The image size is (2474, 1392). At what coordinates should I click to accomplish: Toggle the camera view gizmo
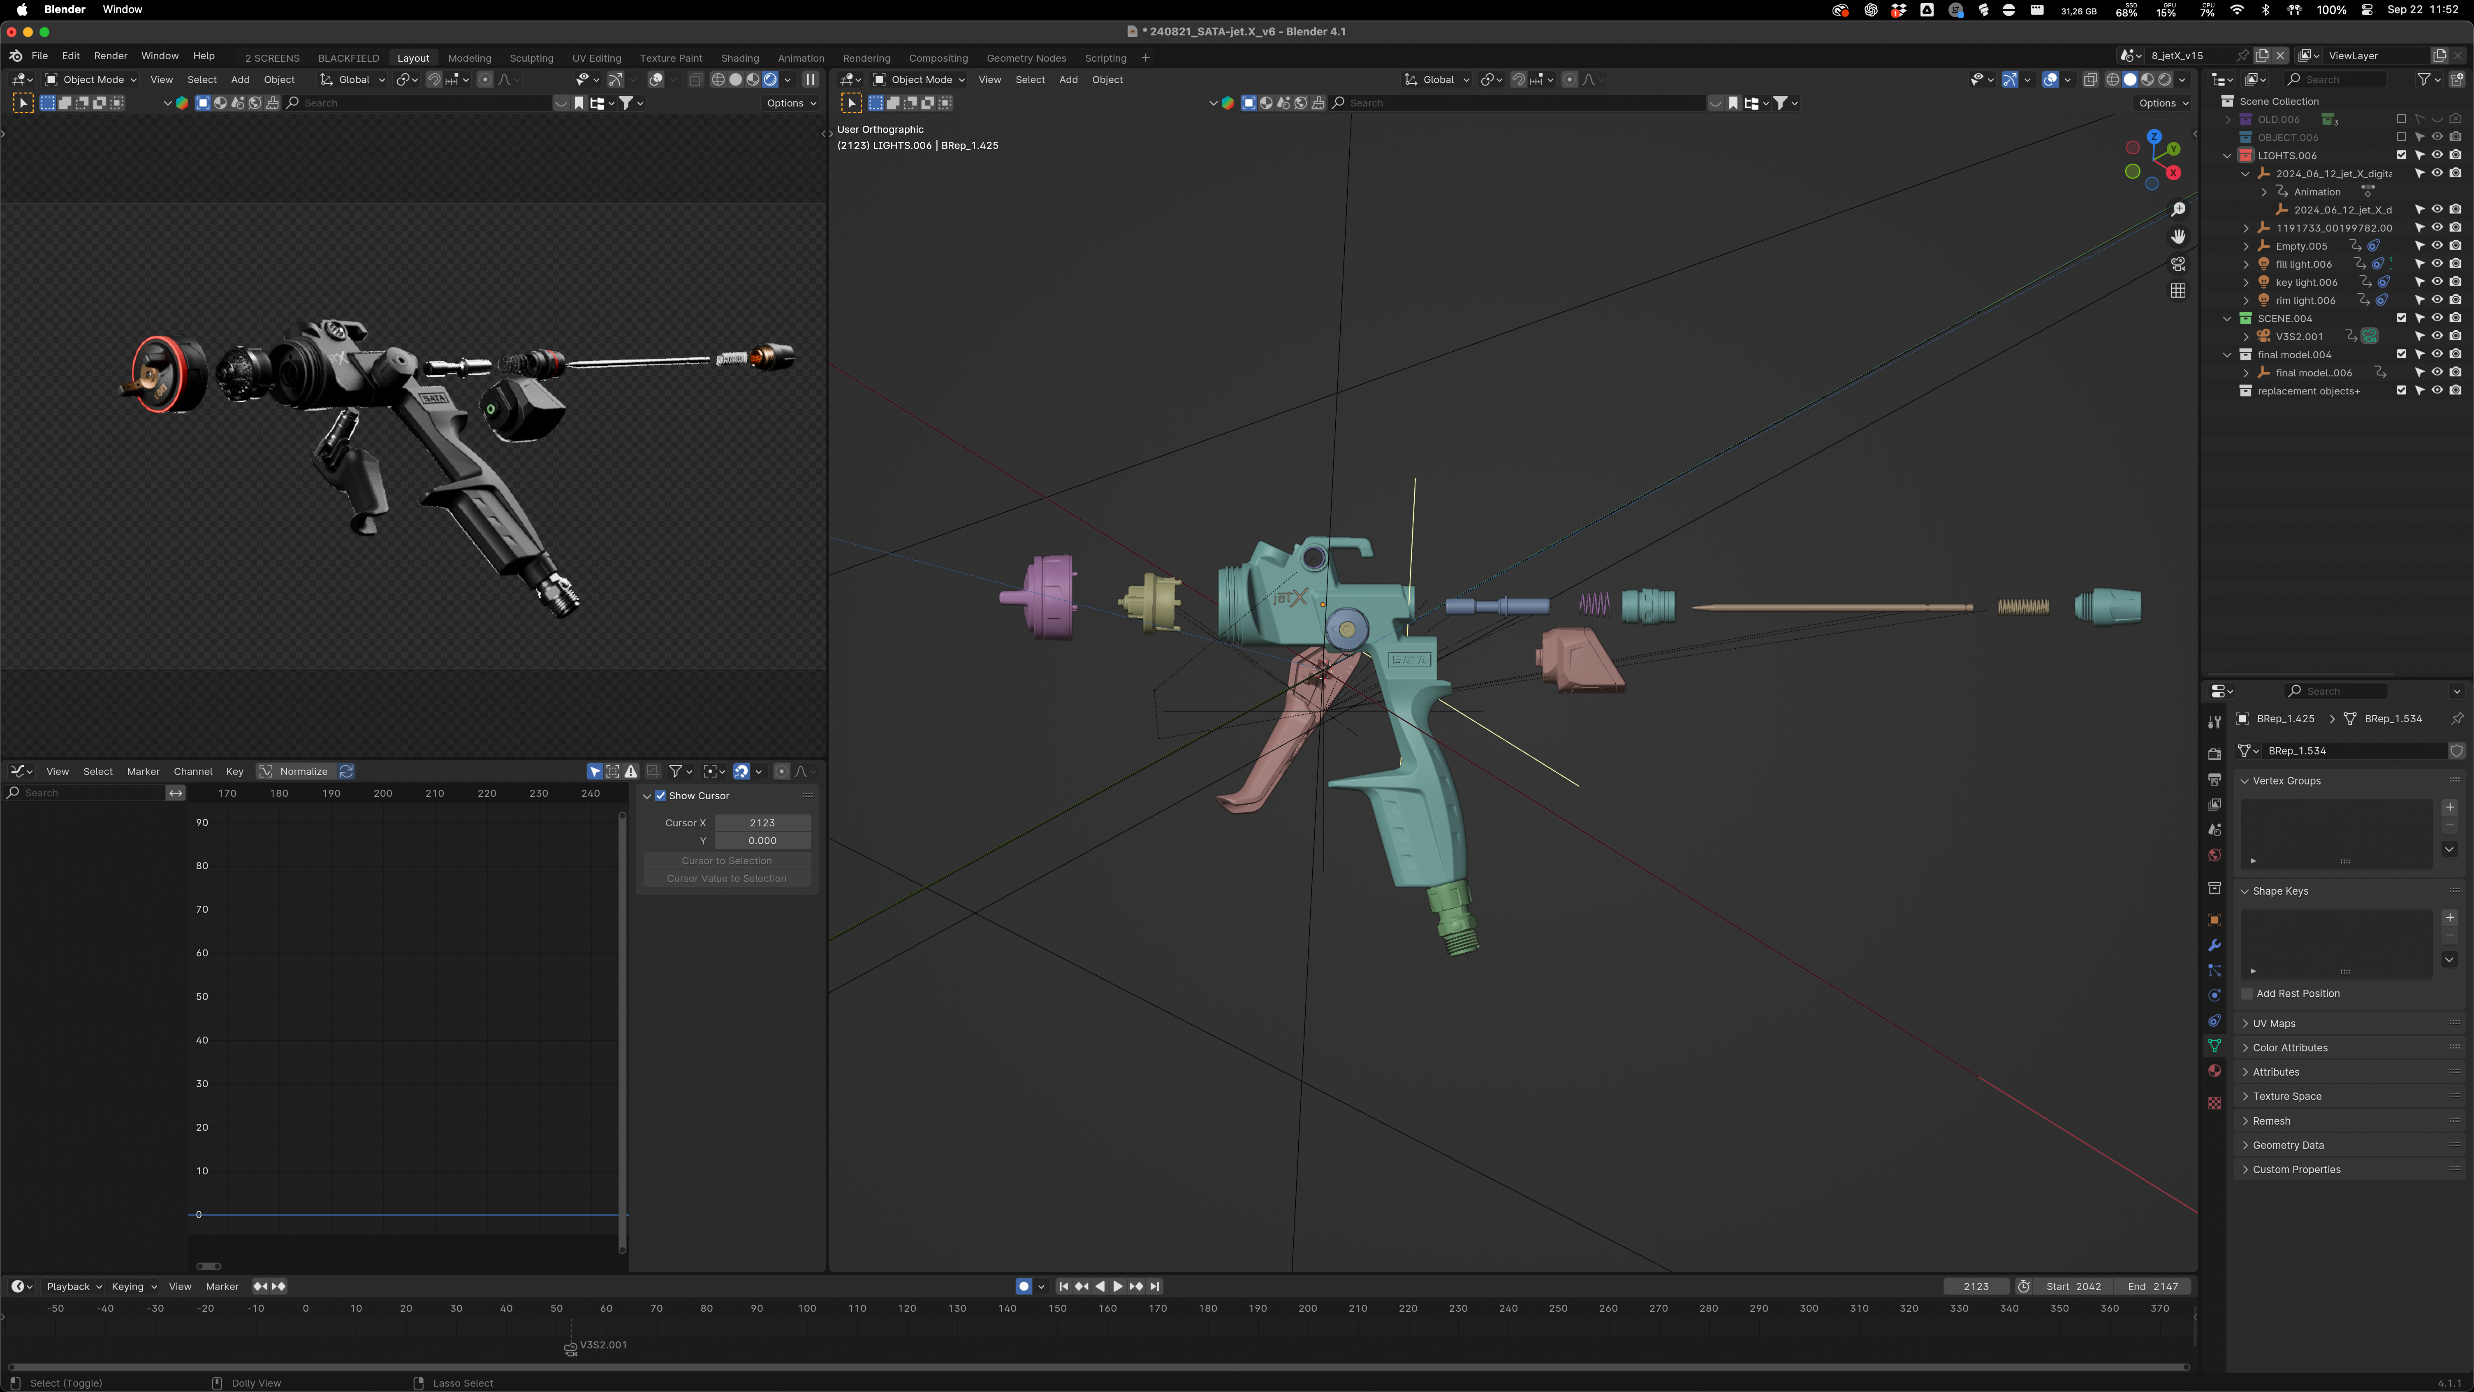tap(2178, 263)
